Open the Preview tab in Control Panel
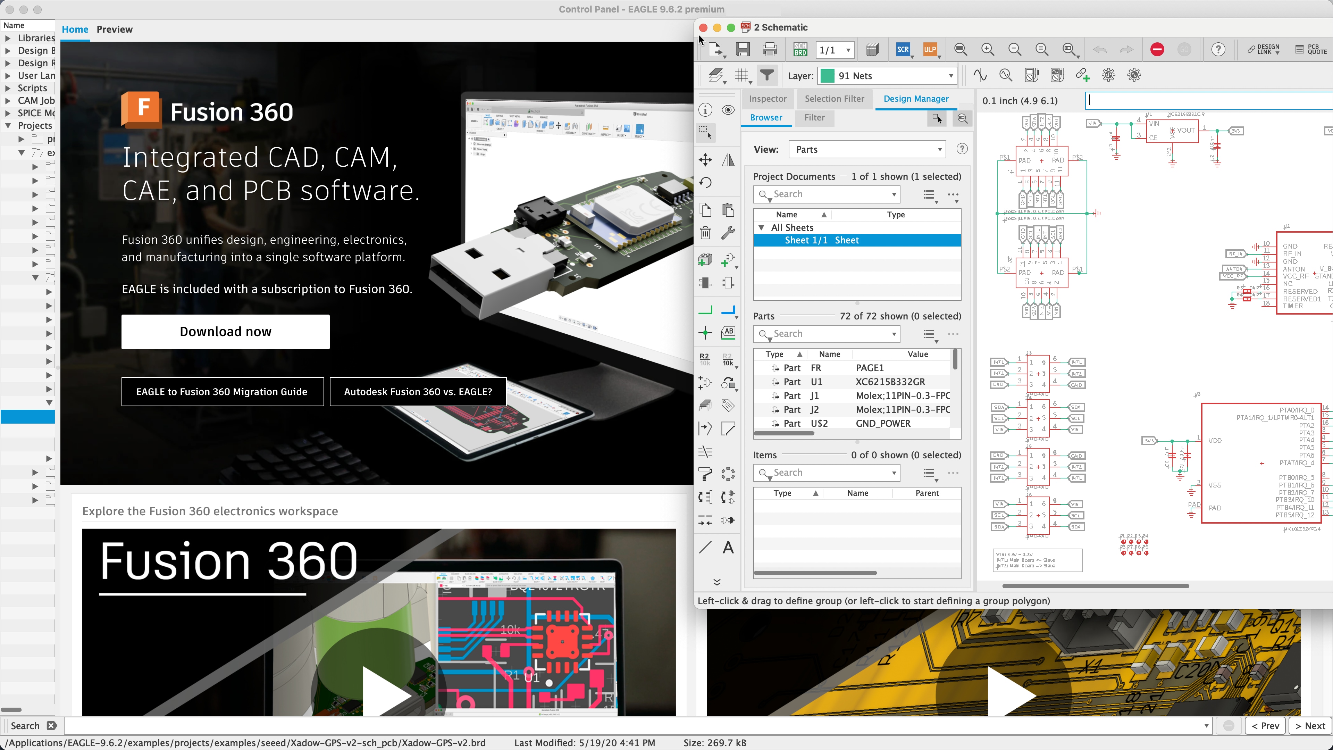Viewport: 1333px width, 750px height. coord(114,30)
